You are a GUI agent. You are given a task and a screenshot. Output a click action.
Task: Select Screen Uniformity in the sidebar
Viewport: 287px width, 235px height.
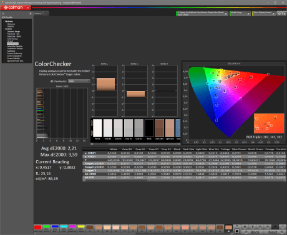(14, 54)
